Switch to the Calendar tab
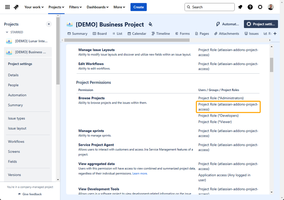 [137, 33]
